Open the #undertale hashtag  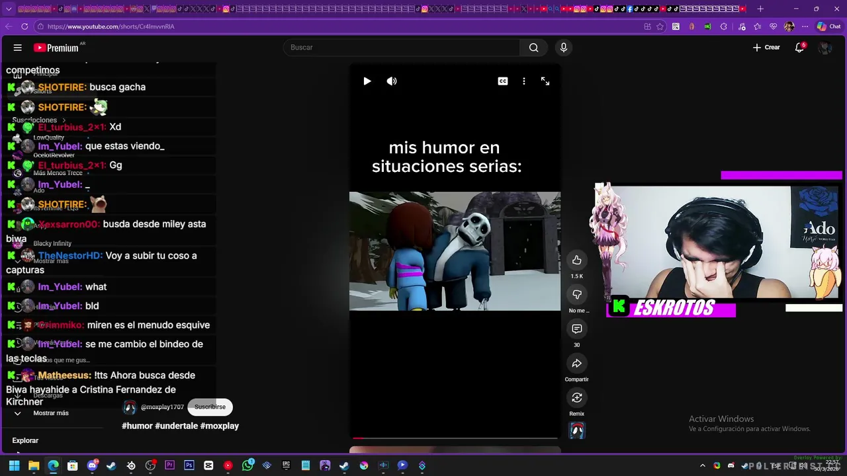(176, 426)
